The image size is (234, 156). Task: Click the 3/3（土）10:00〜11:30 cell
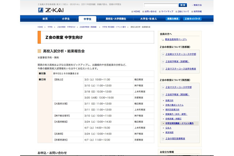click(108, 79)
